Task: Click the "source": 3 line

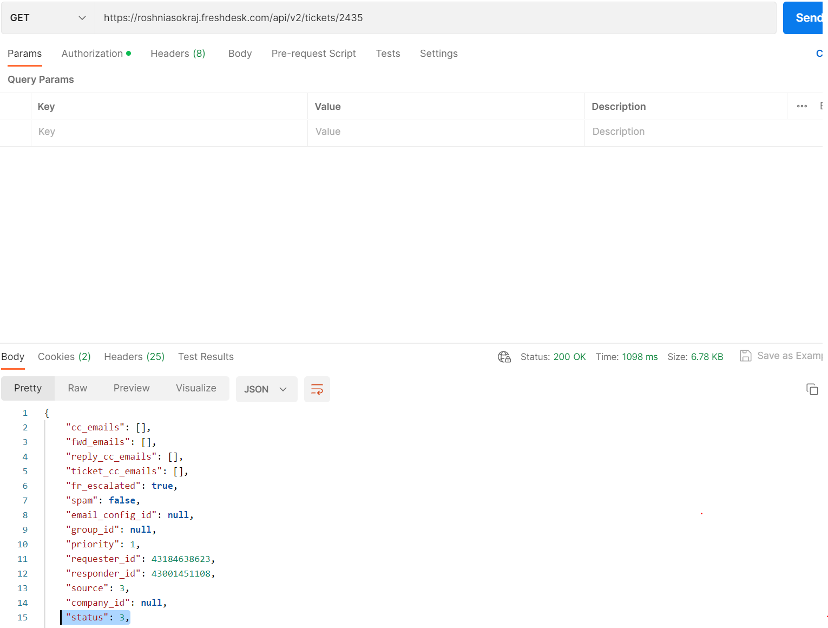Action: tap(97, 588)
